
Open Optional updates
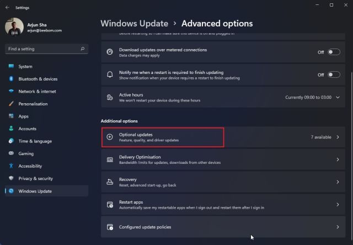point(223,137)
